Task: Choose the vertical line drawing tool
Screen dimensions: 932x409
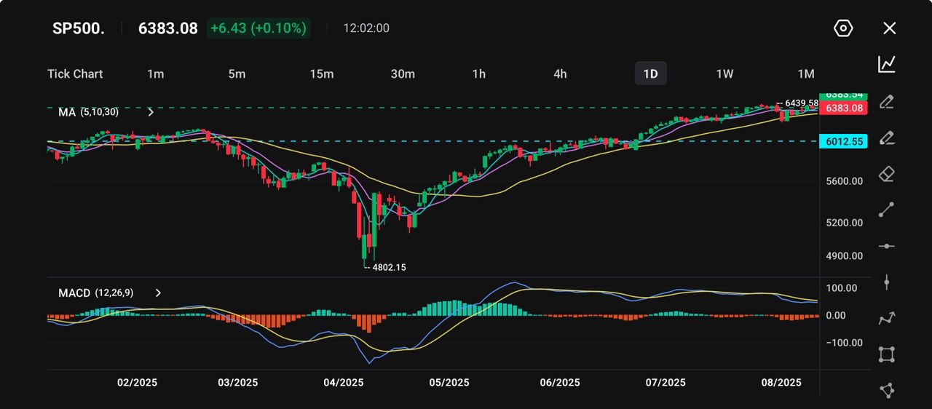Action: tap(886, 282)
